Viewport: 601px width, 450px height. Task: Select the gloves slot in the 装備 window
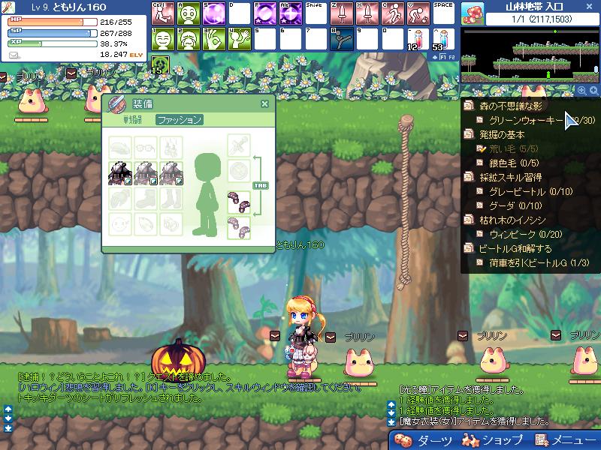tap(120, 199)
